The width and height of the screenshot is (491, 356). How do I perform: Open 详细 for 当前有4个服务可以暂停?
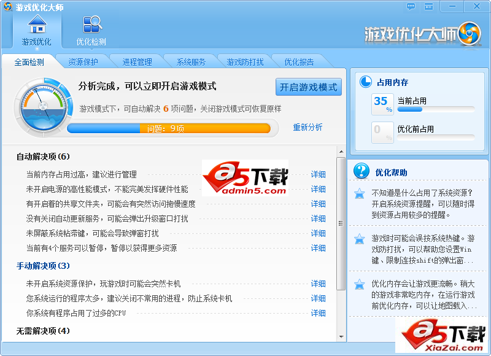pyautogui.click(x=318, y=248)
